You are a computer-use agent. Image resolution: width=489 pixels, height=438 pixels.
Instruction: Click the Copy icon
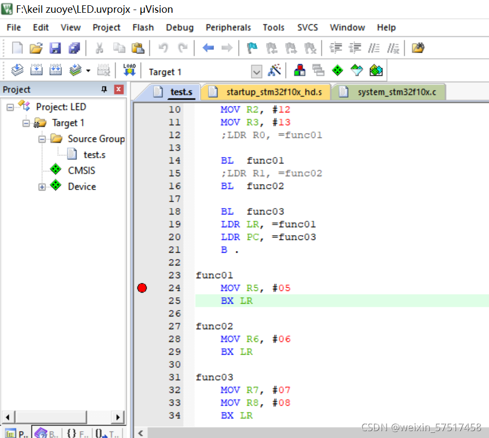pyautogui.click(x=119, y=48)
